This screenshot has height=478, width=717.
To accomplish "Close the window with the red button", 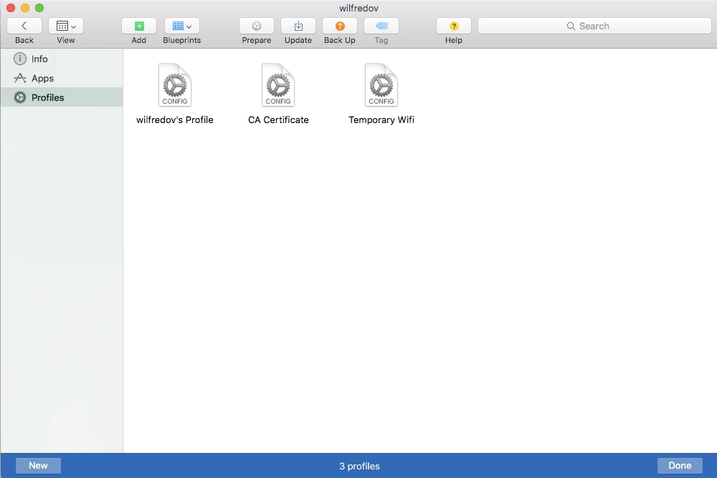I will tap(11, 8).
